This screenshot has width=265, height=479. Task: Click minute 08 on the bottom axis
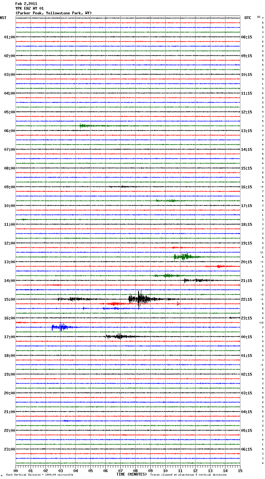(x=135, y=471)
